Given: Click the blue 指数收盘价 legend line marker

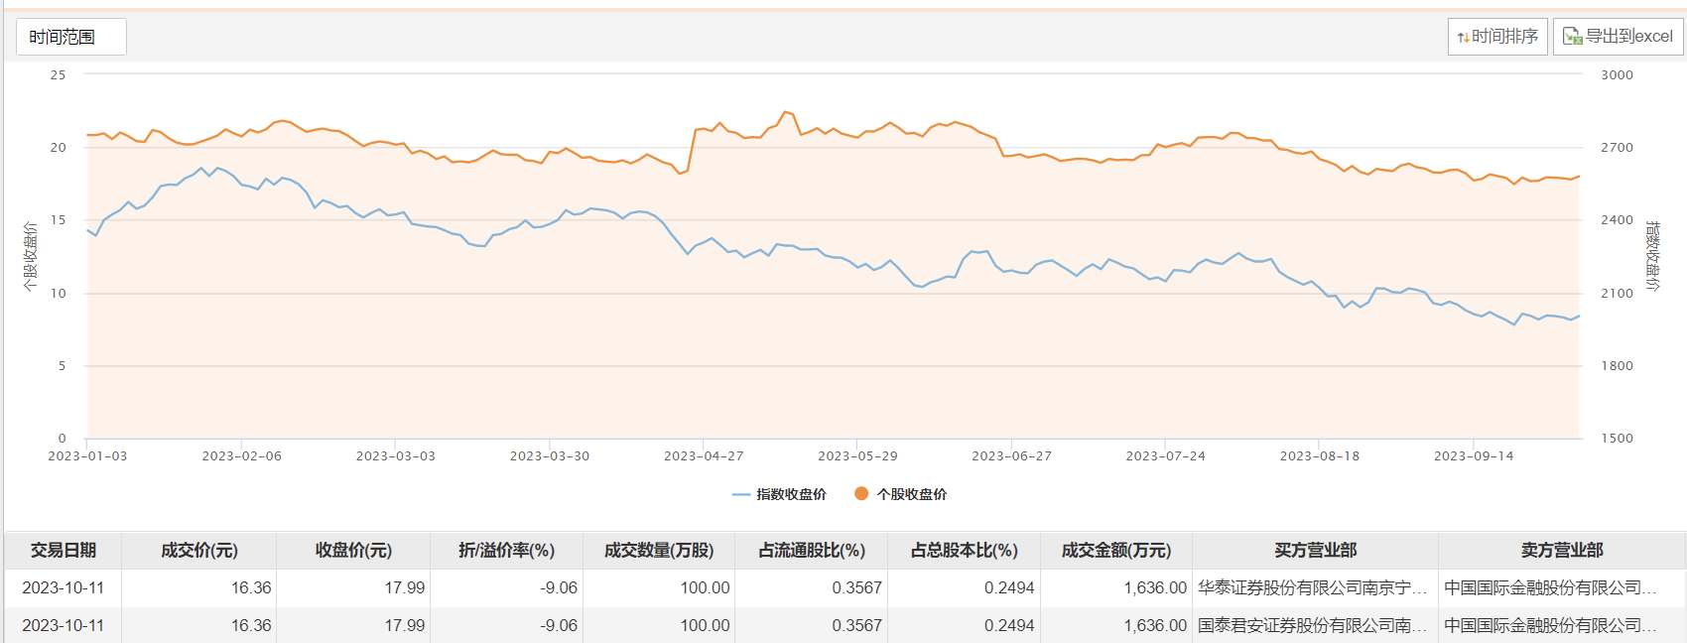Looking at the screenshot, I should 740,494.
